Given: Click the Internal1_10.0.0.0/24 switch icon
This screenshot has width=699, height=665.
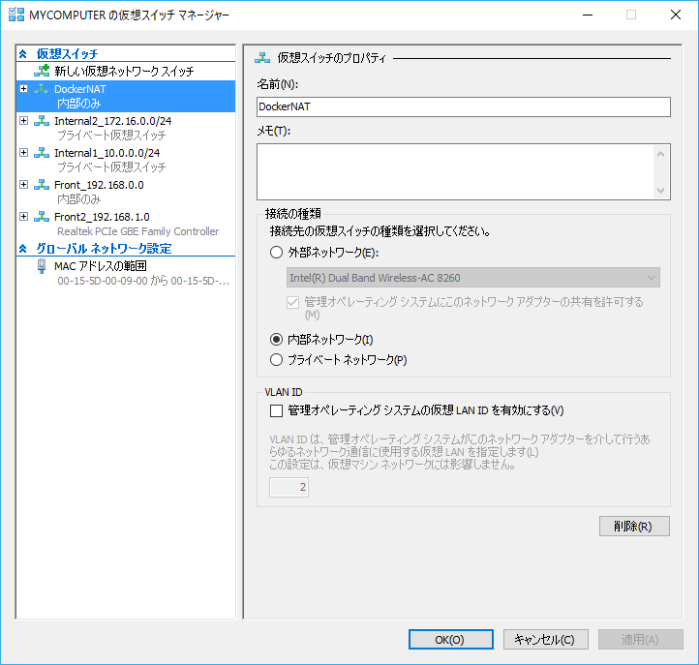Looking at the screenshot, I should tap(42, 153).
